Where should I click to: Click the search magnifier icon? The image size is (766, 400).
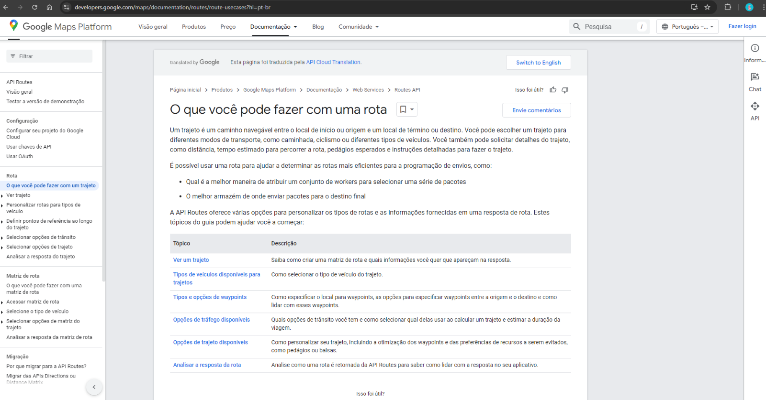(577, 27)
